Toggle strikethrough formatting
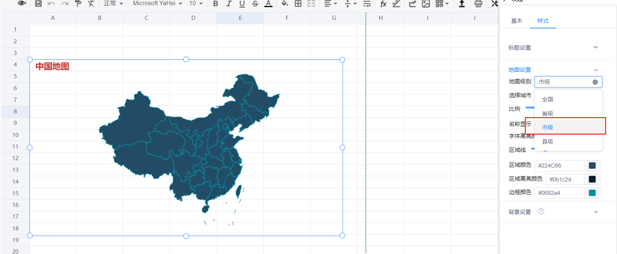 [x=255, y=4]
